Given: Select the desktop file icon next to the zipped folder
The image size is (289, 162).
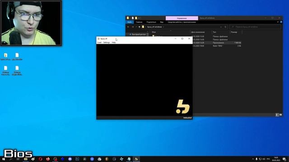Looking at the screenshot, I should coord(17,57).
